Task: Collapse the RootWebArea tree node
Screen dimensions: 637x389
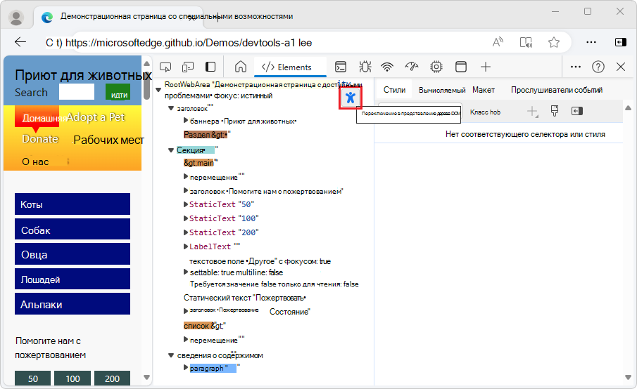Action: (158, 90)
